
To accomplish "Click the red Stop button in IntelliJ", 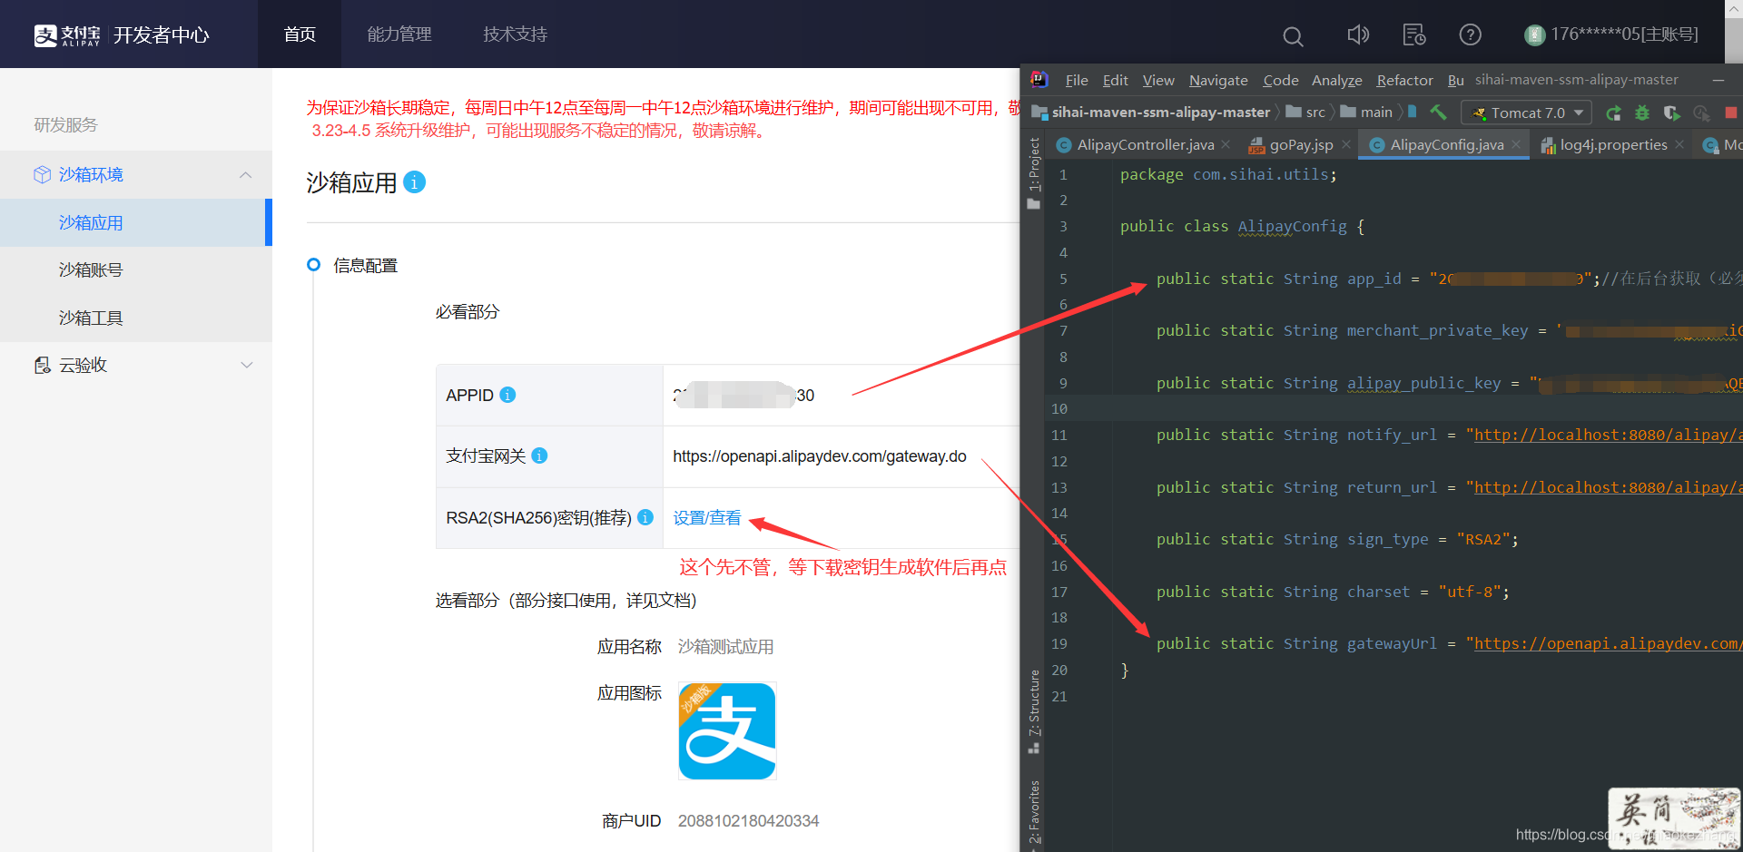I will (x=1731, y=113).
